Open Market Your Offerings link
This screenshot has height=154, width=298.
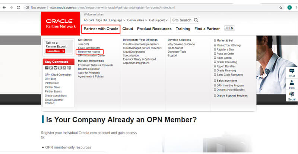(x=229, y=46)
